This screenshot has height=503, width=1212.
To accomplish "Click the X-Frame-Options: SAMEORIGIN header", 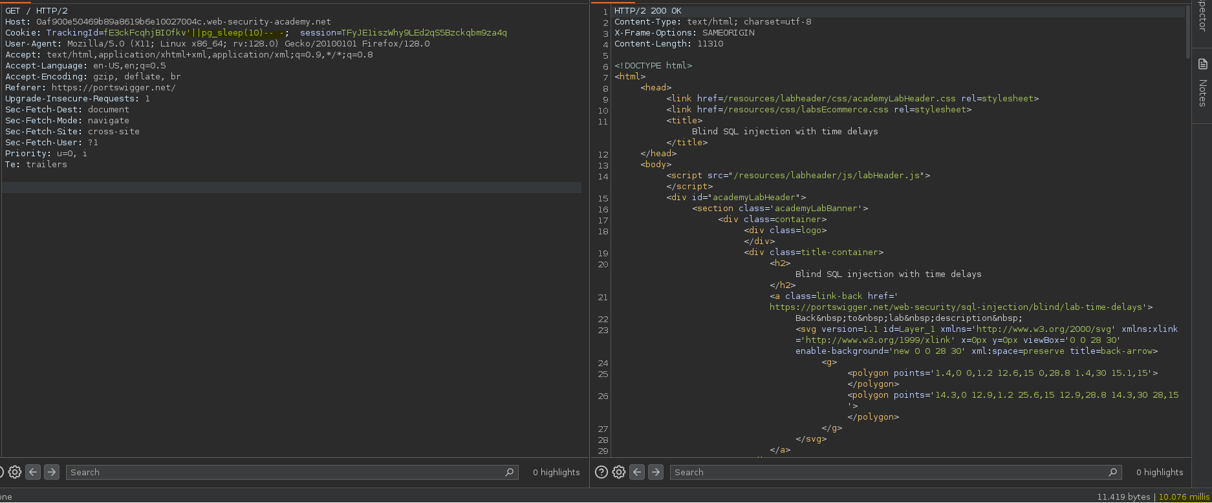I will pyautogui.click(x=684, y=33).
